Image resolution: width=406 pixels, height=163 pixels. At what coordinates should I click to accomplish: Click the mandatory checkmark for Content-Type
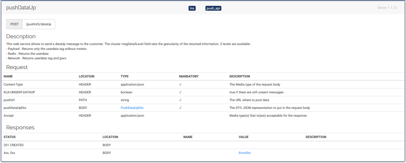[180, 85]
